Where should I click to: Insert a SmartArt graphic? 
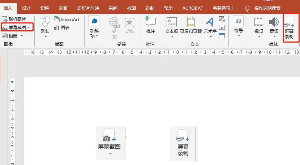point(67,19)
